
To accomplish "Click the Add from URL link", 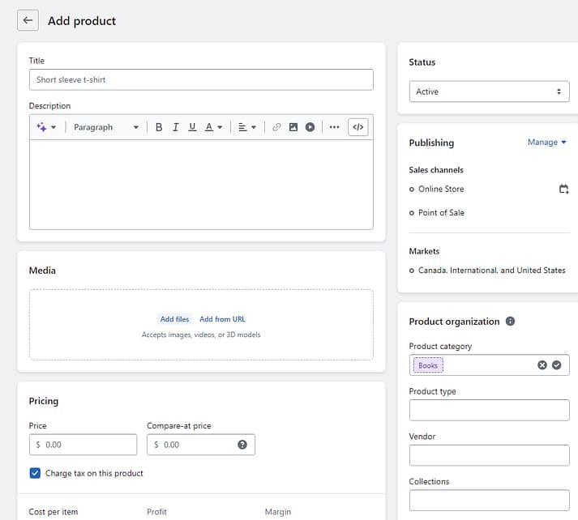I will (222, 319).
